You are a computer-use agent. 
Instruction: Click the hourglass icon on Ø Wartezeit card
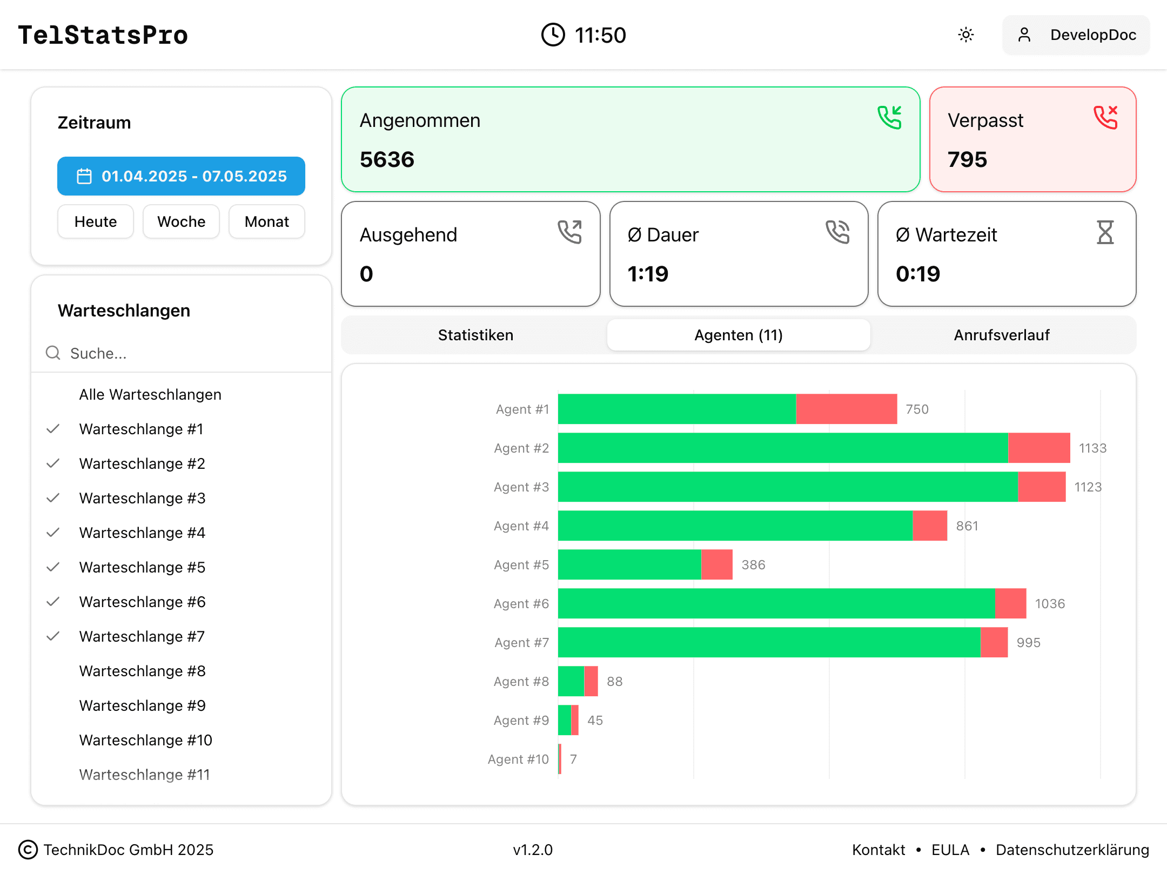pyautogui.click(x=1105, y=232)
